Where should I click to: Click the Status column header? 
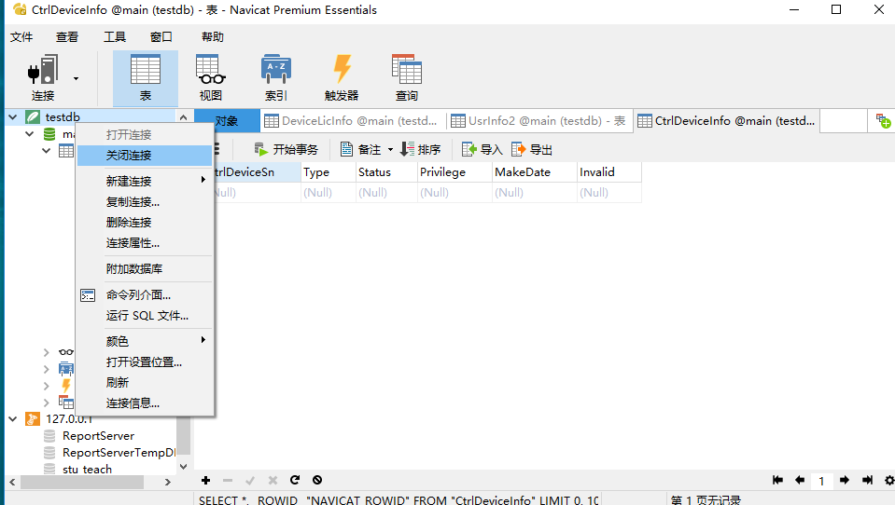coord(386,172)
